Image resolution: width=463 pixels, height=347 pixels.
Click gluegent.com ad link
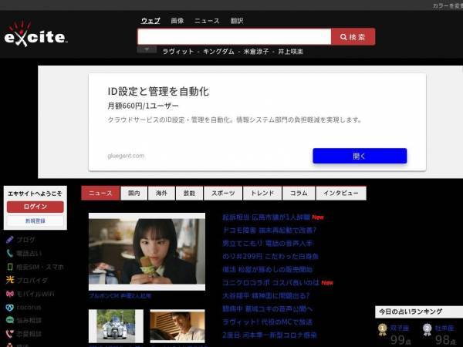tap(126, 156)
